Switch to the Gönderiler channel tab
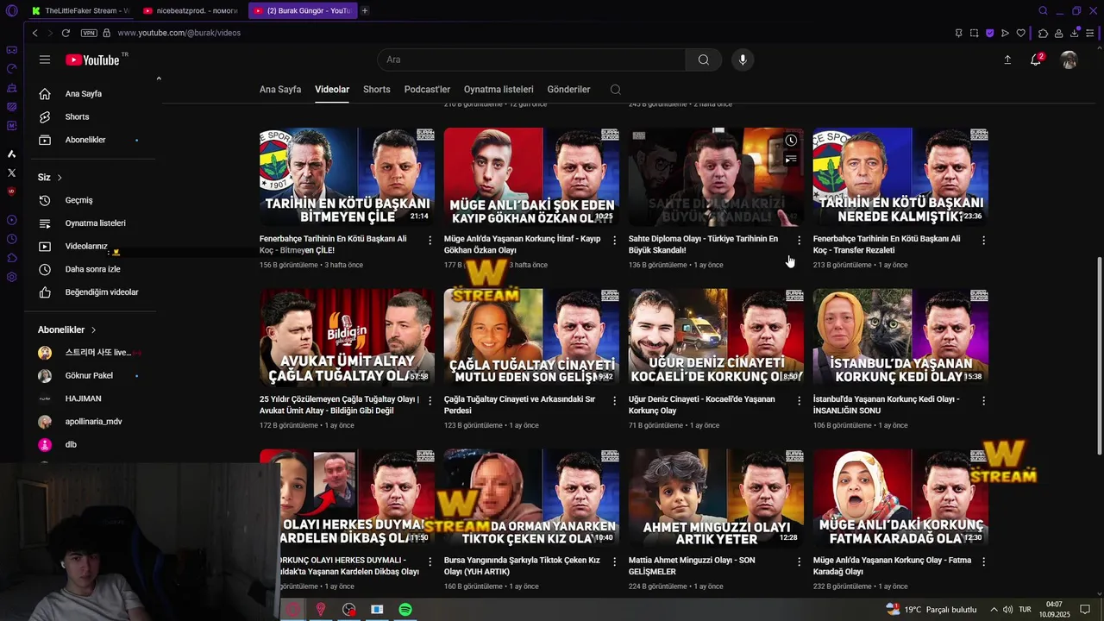This screenshot has height=621, width=1104. [x=568, y=90]
